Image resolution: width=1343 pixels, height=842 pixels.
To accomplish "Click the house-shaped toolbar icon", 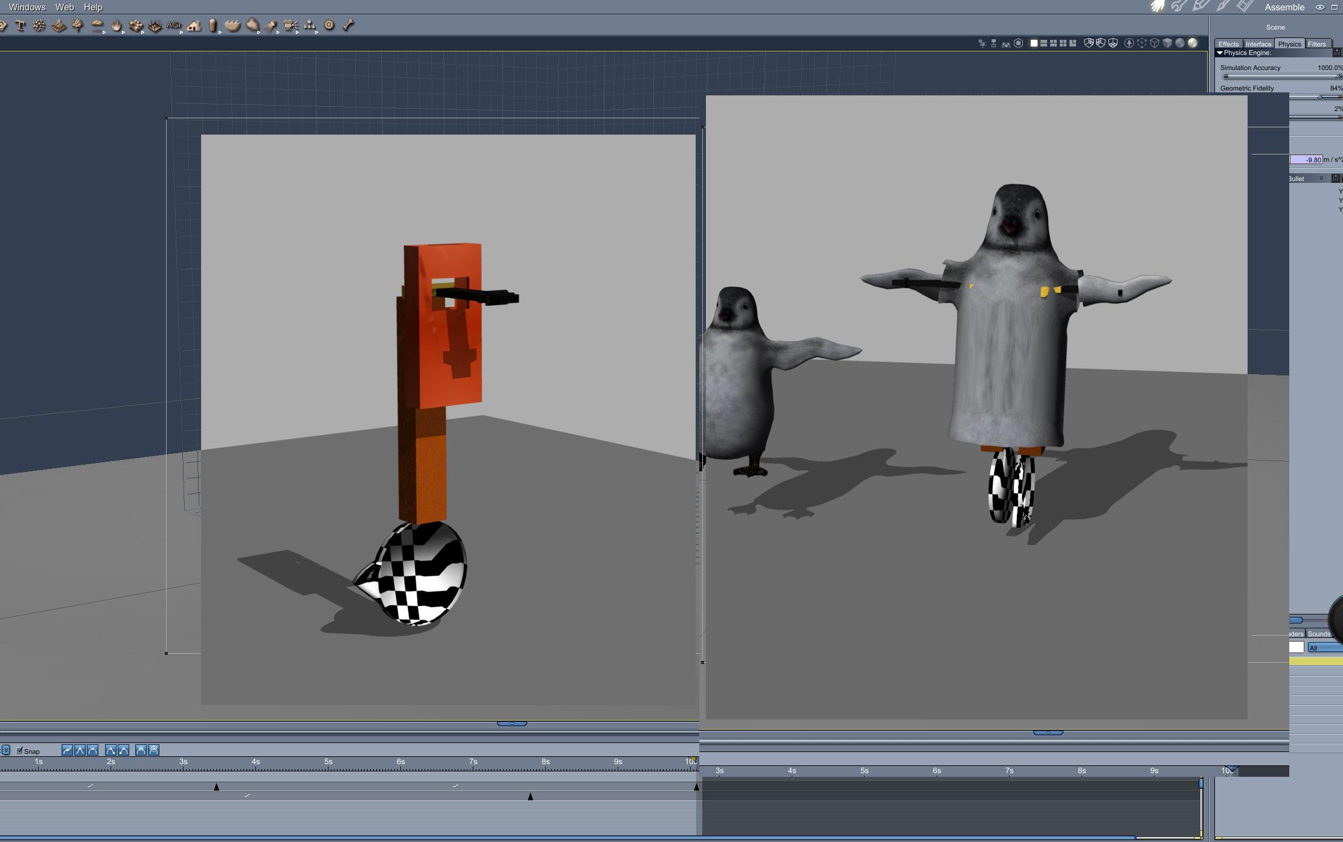I will (x=194, y=25).
